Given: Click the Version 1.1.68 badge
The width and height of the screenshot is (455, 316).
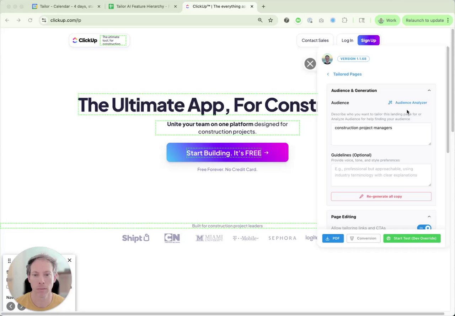Looking at the screenshot, I should point(353,59).
